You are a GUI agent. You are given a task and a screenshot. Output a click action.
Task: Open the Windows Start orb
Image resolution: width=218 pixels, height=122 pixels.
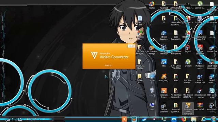click(x=214, y=119)
